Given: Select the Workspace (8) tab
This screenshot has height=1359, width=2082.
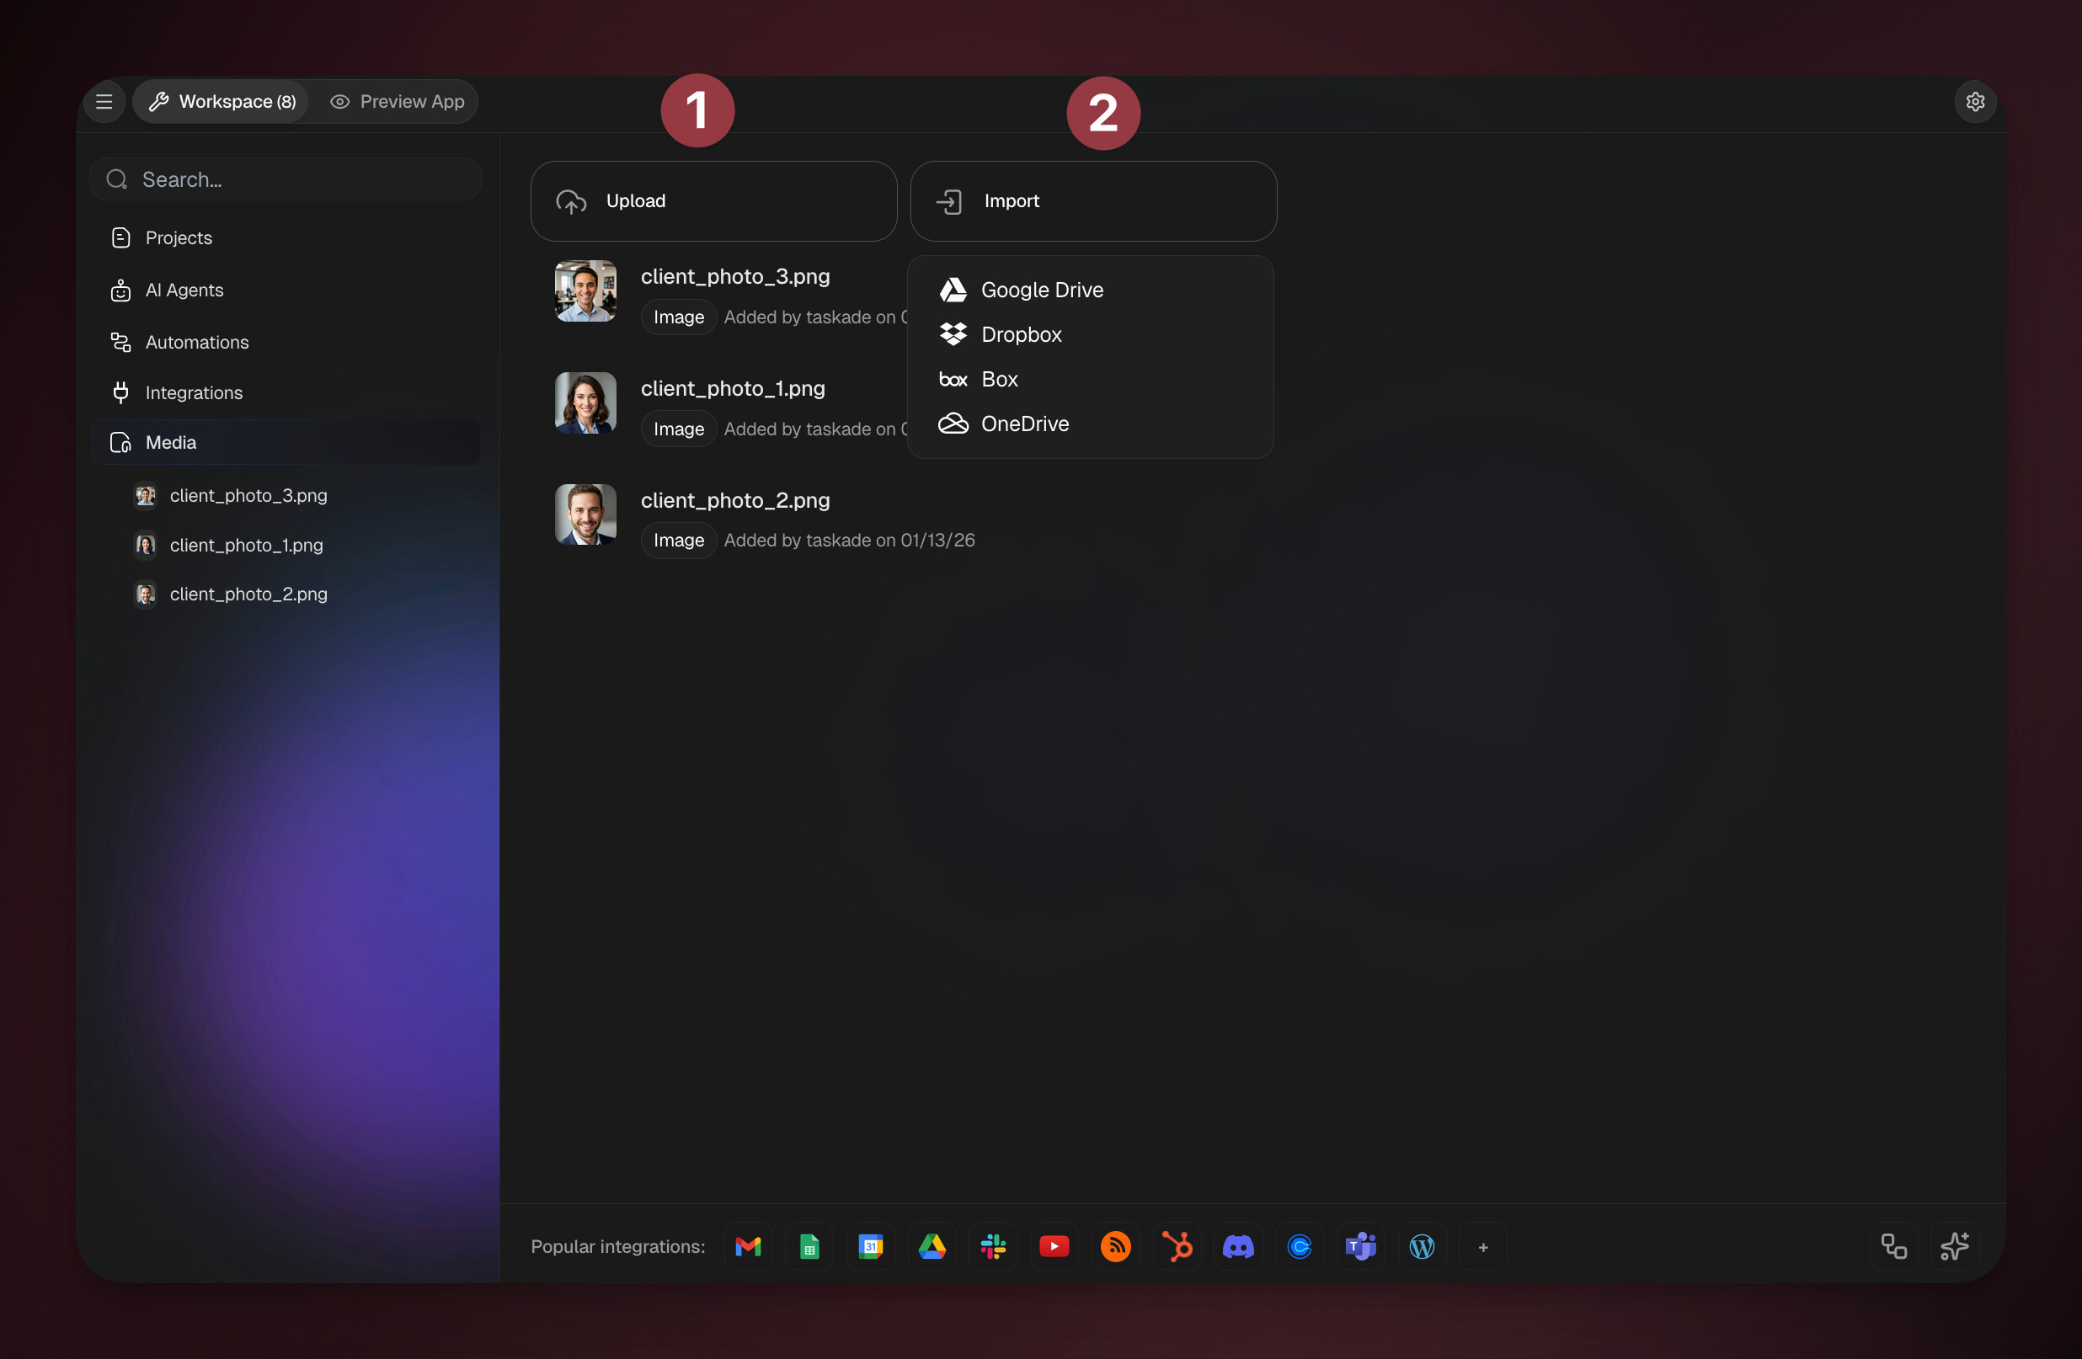Looking at the screenshot, I should (222, 101).
